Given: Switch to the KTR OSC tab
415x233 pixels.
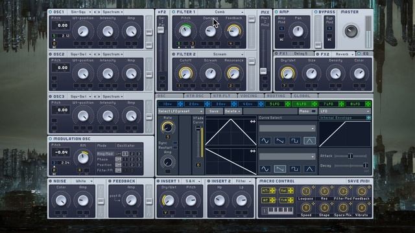Looking at the screenshot, I should 196,96.
